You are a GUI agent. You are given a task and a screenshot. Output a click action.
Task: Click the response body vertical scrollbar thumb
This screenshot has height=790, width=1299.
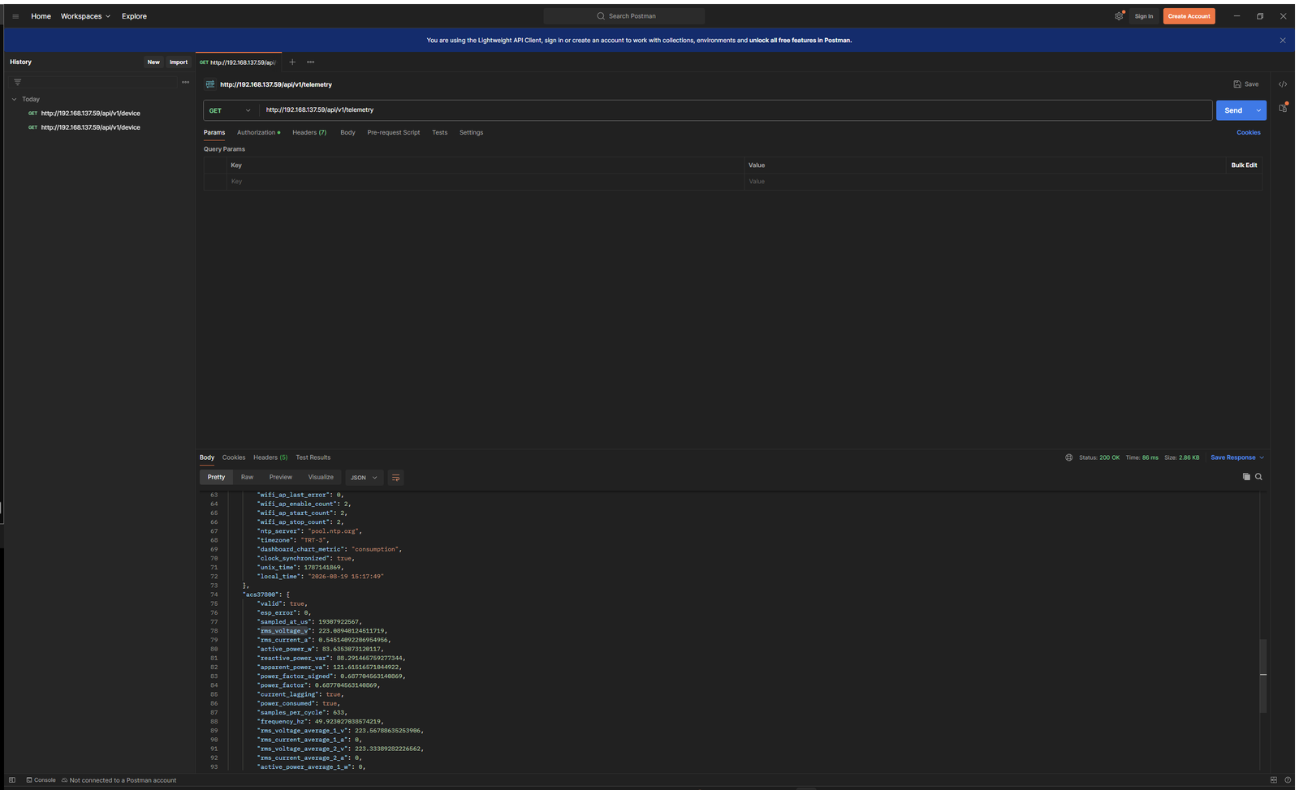coord(1262,676)
